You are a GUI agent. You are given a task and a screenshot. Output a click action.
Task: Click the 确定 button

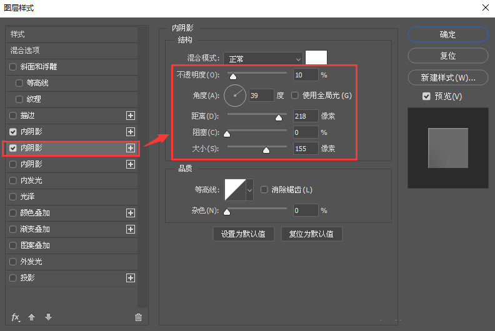pos(448,34)
